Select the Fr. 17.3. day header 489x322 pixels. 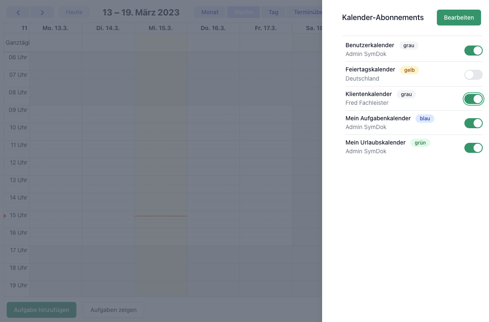click(x=266, y=28)
